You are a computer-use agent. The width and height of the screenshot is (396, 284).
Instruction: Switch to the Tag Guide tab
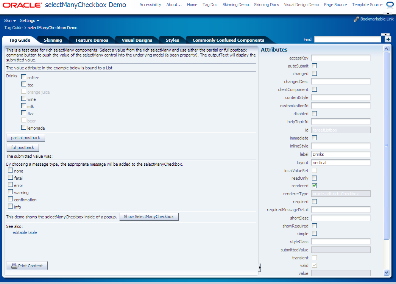tap(19, 40)
